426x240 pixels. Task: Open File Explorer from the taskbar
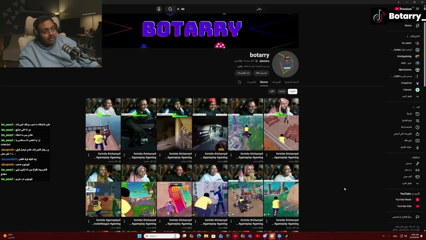(x=206, y=236)
